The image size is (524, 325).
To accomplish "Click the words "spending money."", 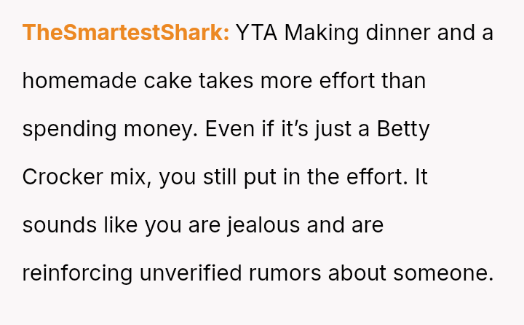I will (x=109, y=129).
